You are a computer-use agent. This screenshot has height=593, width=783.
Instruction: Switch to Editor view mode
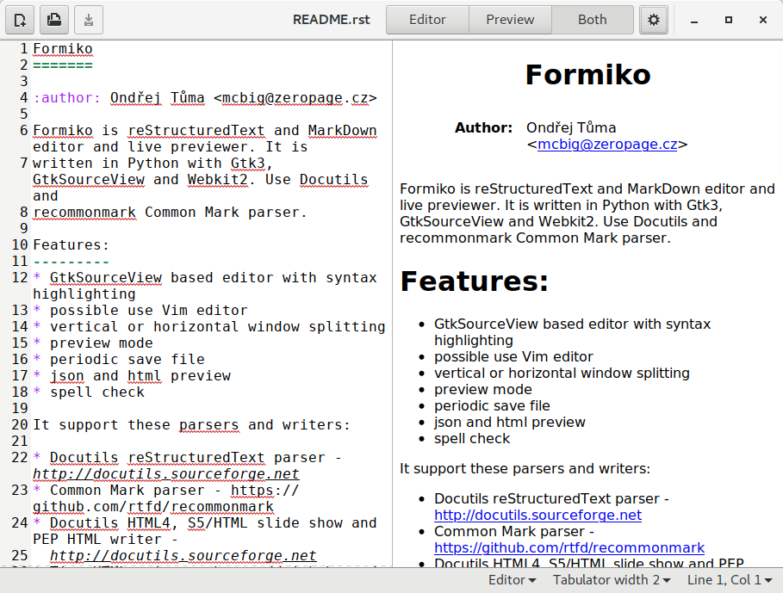(427, 20)
